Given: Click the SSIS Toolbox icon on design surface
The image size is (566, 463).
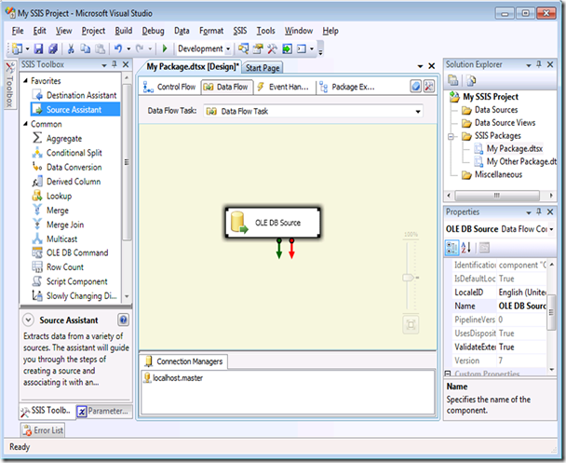Looking at the screenshot, I should (x=429, y=87).
